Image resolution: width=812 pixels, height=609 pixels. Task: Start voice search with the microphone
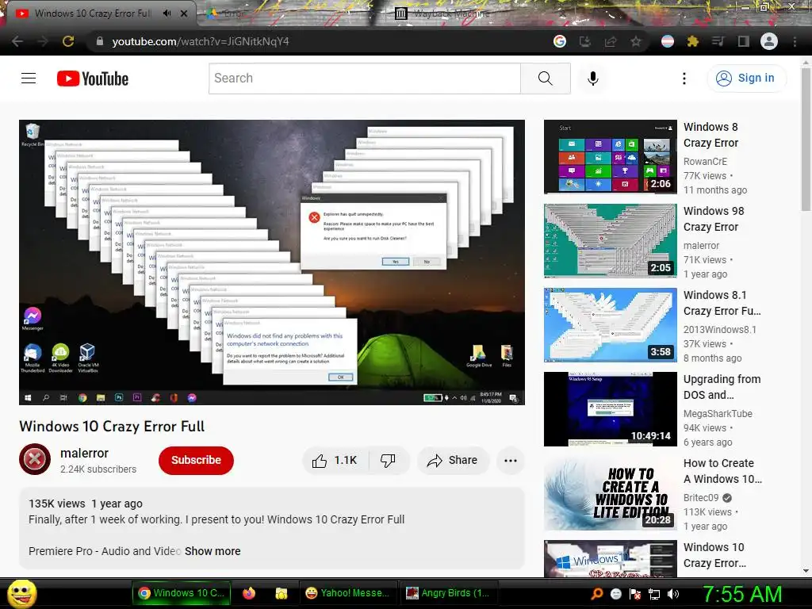click(x=593, y=79)
